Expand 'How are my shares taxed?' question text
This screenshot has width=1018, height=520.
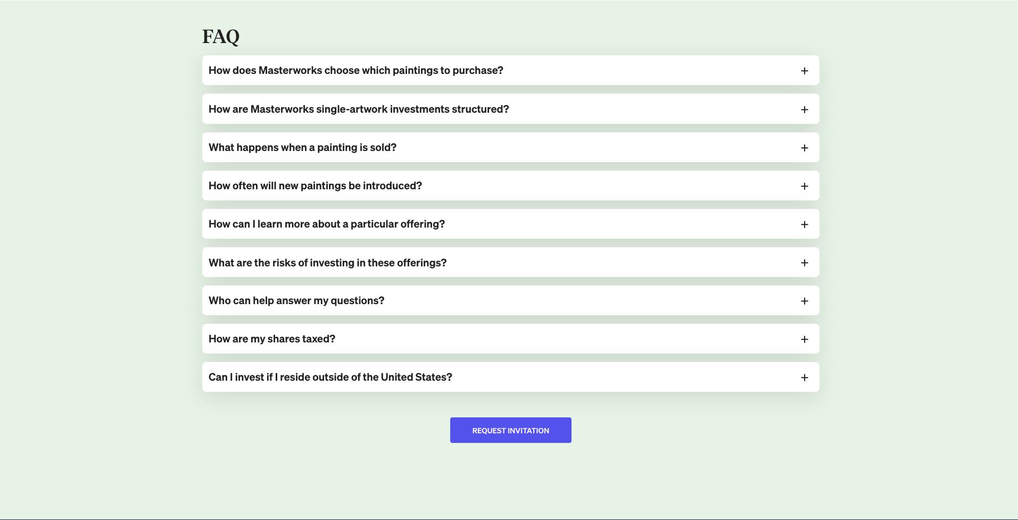pyautogui.click(x=272, y=339)
